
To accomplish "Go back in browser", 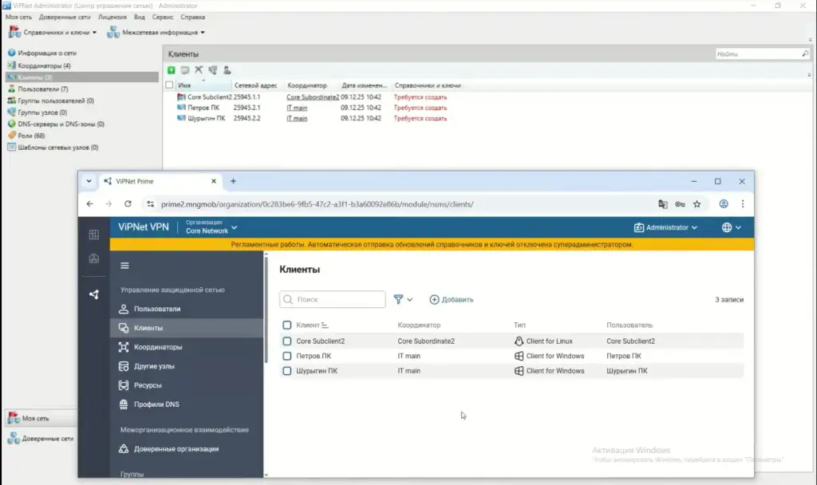I will click(x=89, y=204).
